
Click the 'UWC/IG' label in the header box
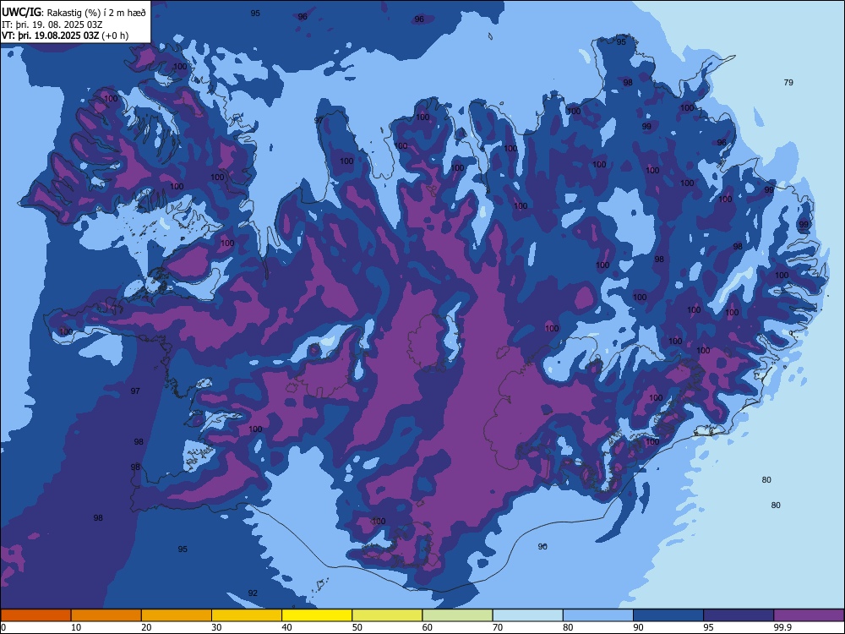coord(21,12)
